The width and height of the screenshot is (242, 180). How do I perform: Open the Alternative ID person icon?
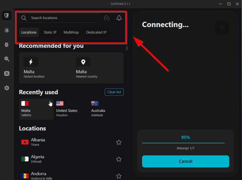pyautogui.click(x=7, y=74)
